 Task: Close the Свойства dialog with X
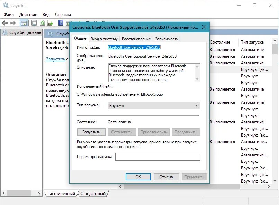point(204,27)
